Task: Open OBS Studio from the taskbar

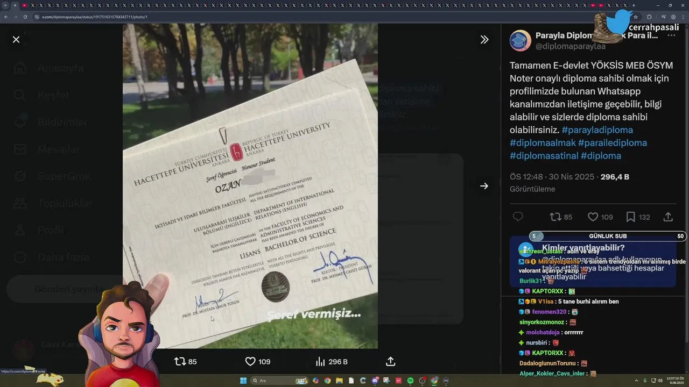Action: (422, 381)
